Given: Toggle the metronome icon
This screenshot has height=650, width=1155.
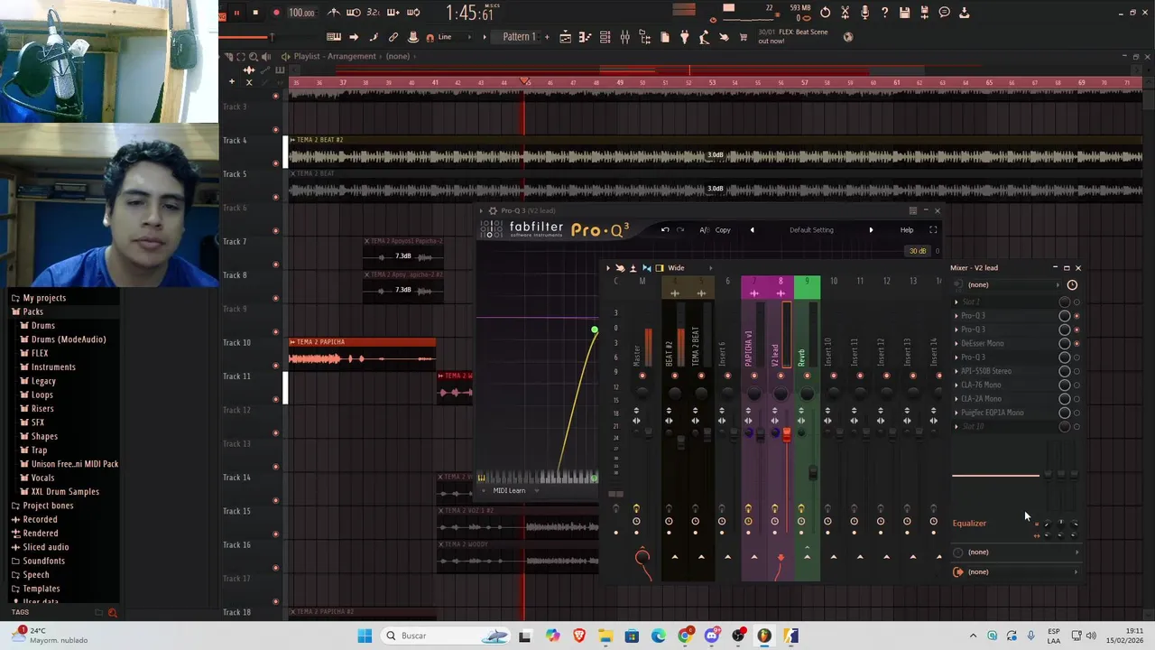Looking at the screenshot, I should point(334,13).
